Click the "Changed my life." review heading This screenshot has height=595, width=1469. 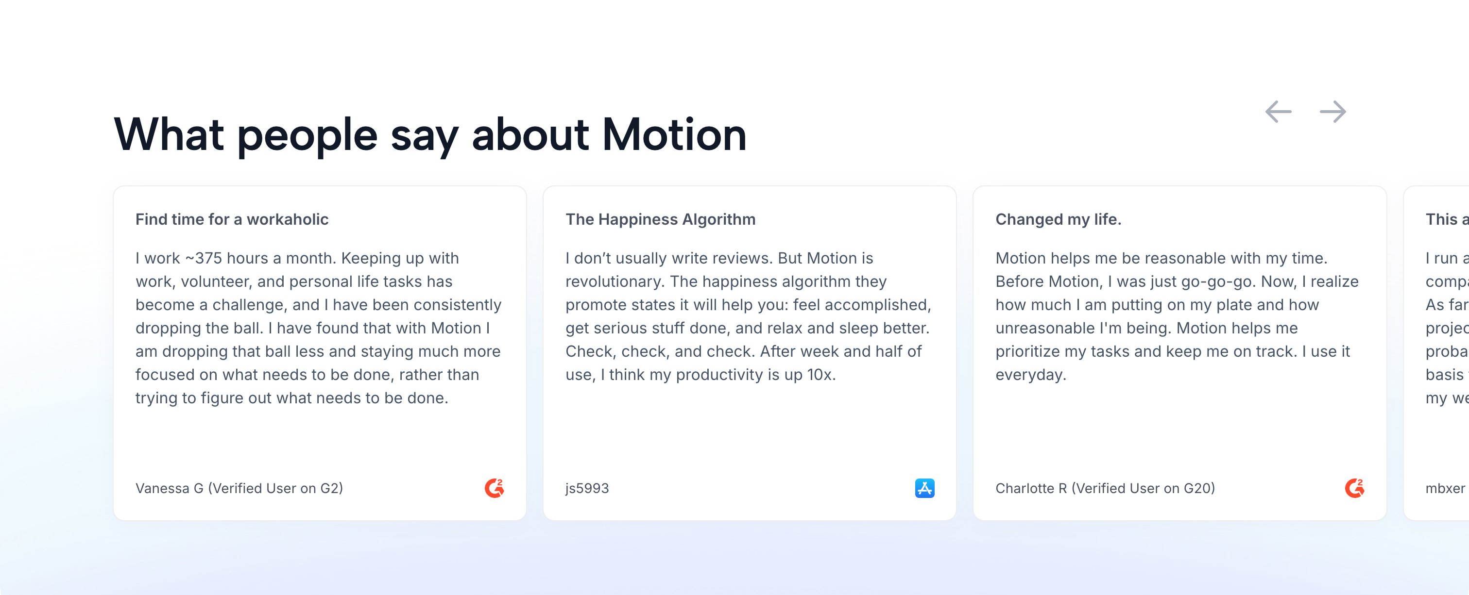(x=1058, y=219)
